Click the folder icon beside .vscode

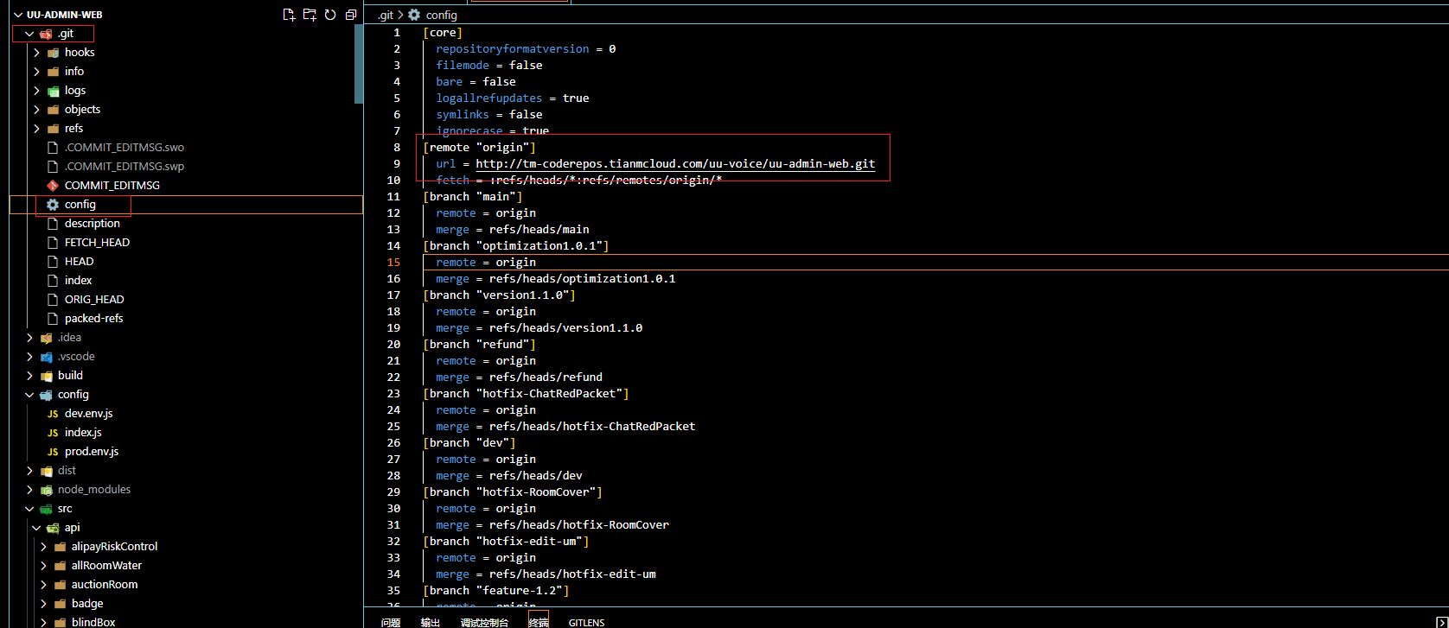(x=46, y=357)
